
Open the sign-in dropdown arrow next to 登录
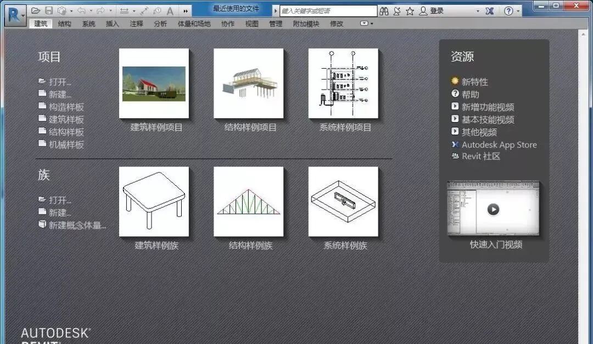tap(478, 11)
